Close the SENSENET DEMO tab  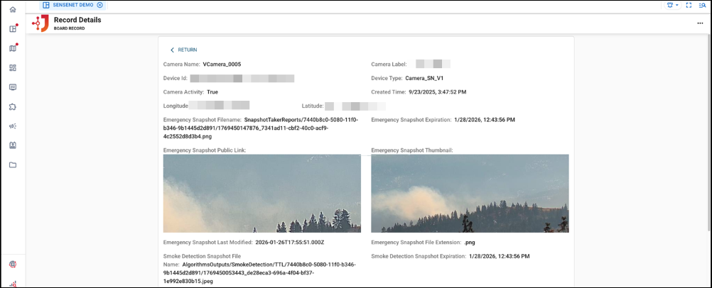pos(100,5)
